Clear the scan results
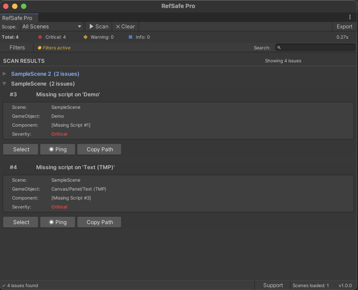358x290 pixels. (125, 26)
